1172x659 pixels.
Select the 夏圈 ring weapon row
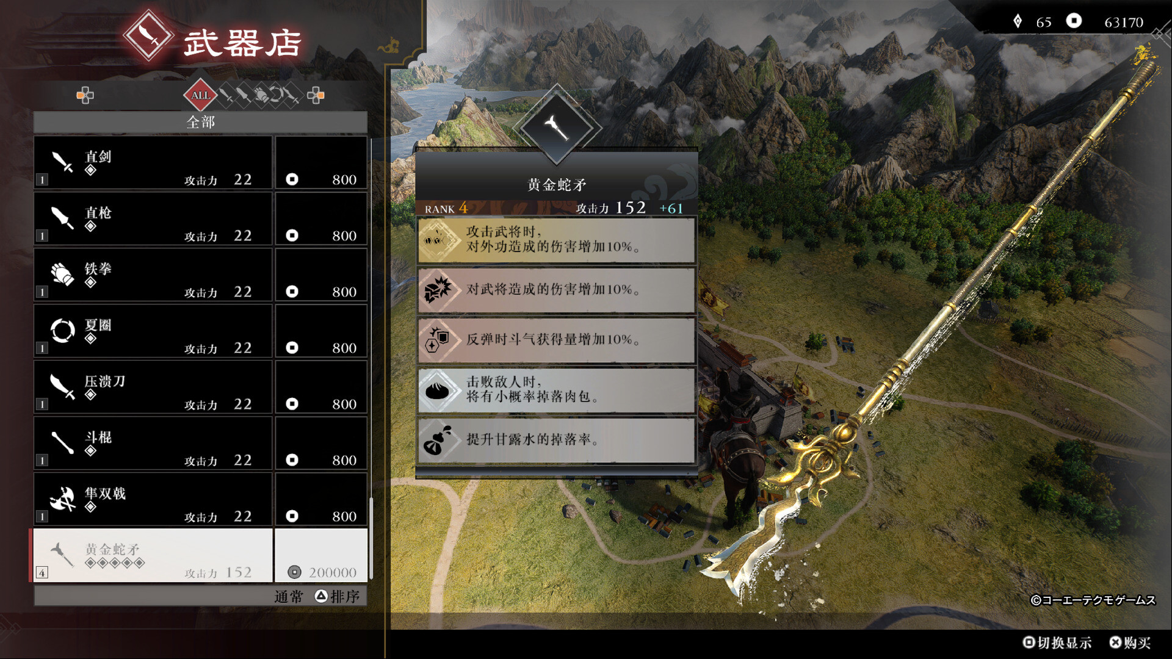(x=153, y=331)
